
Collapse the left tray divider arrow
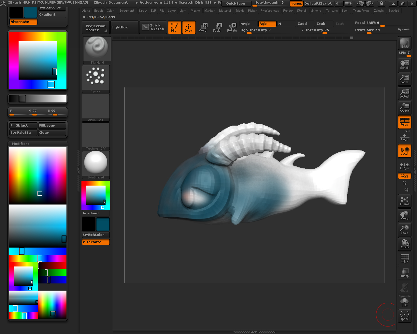click(x=78, y=170)
